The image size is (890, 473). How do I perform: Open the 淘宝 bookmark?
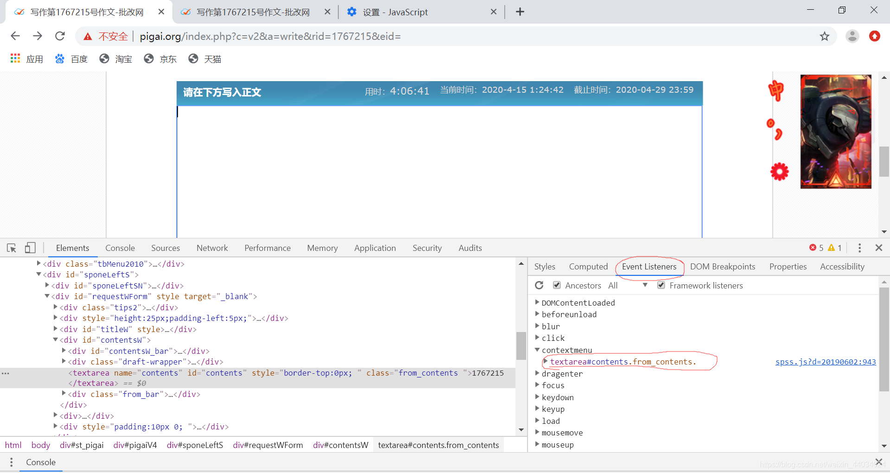pyautogui.click(x=116, y=59)
